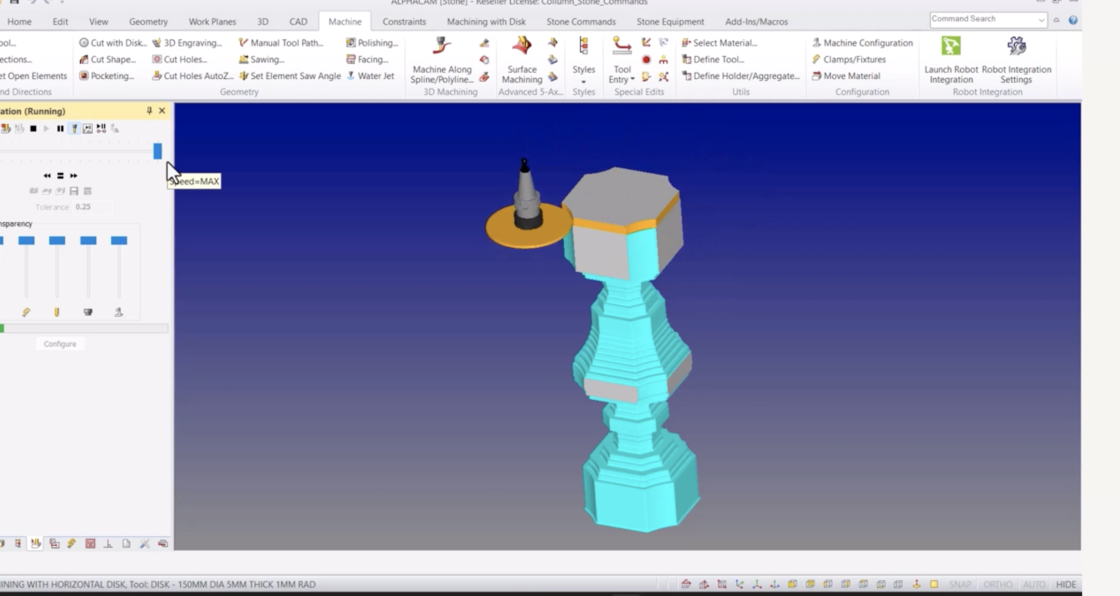This screenshot has height=596, width=1120.
Task: Open Robot Integration Settings
Action: (1016, 47)
